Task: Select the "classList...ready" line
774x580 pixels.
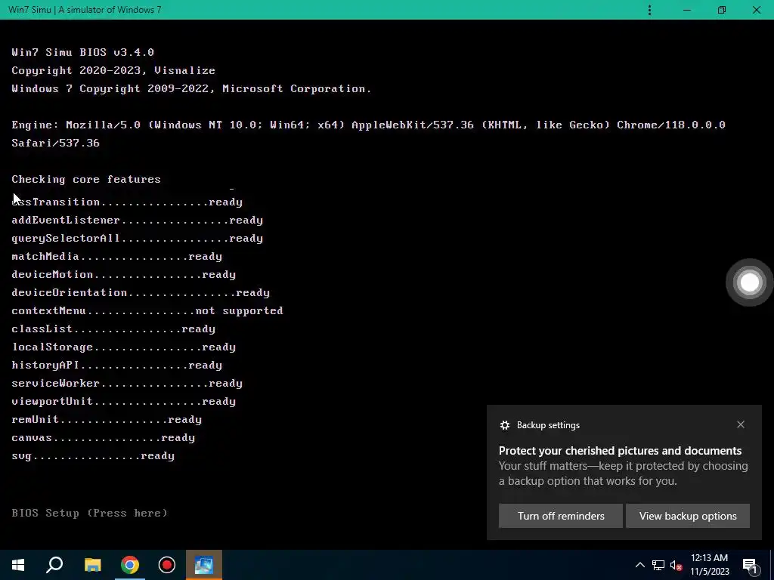Action: click(113, 329)
